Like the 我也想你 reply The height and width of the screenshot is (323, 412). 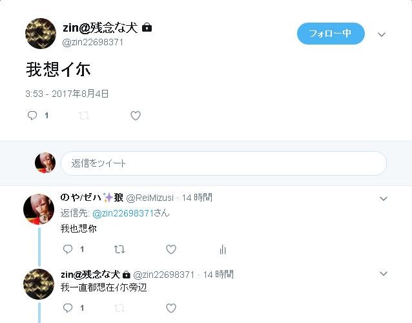coord(171,249)
